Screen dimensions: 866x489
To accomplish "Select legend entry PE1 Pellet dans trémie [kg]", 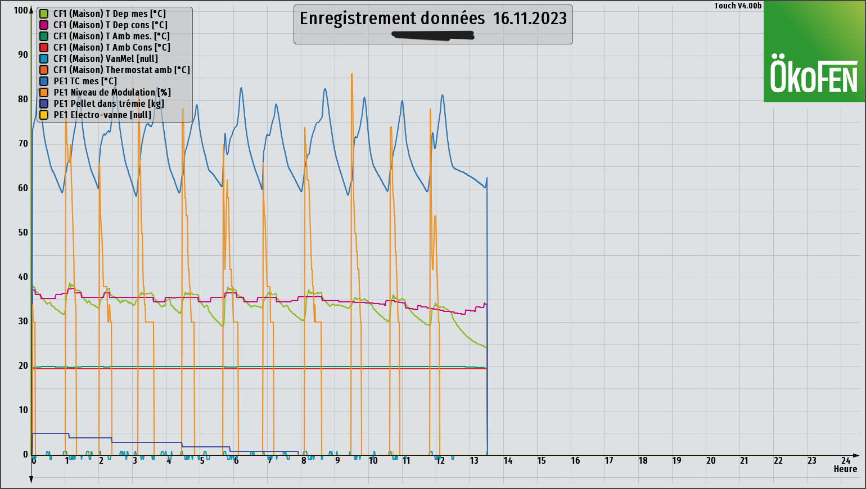I will (109, 103).
